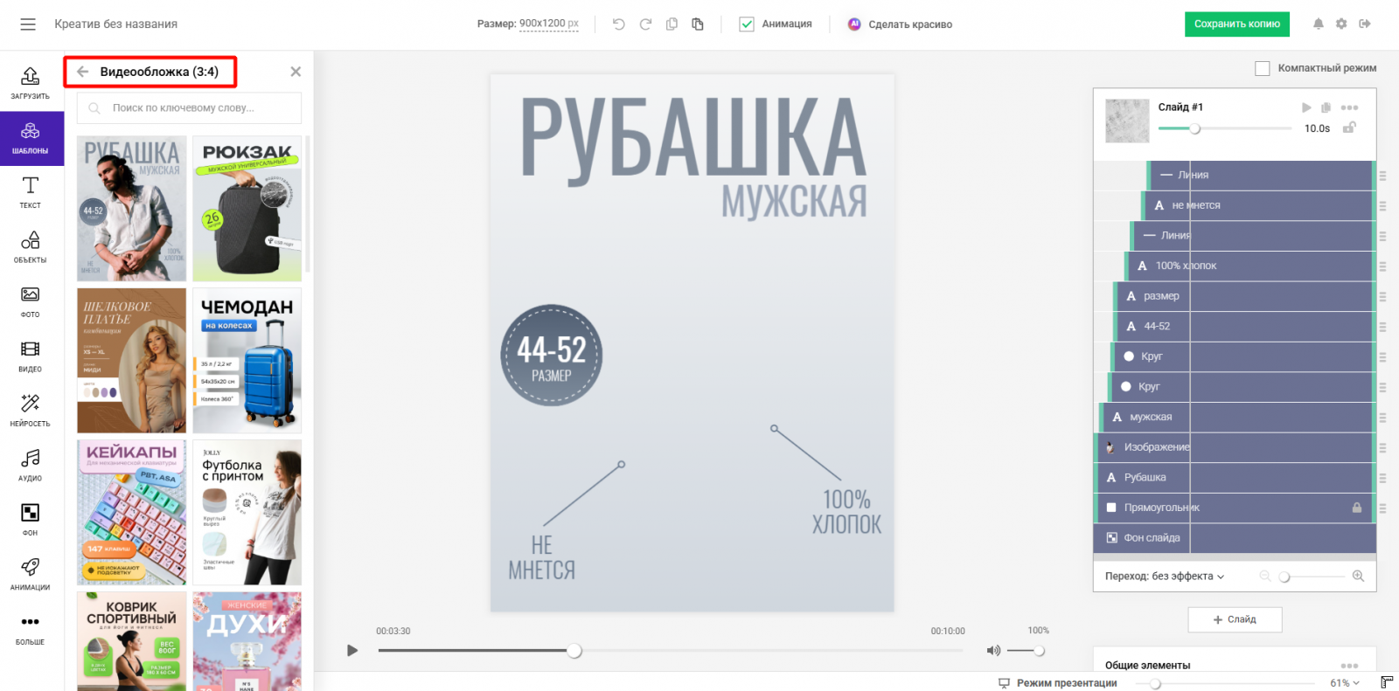Click the Сохранить копию button
The image size is (1399, 691).
pyautogui.click(x=1236, y=24)
